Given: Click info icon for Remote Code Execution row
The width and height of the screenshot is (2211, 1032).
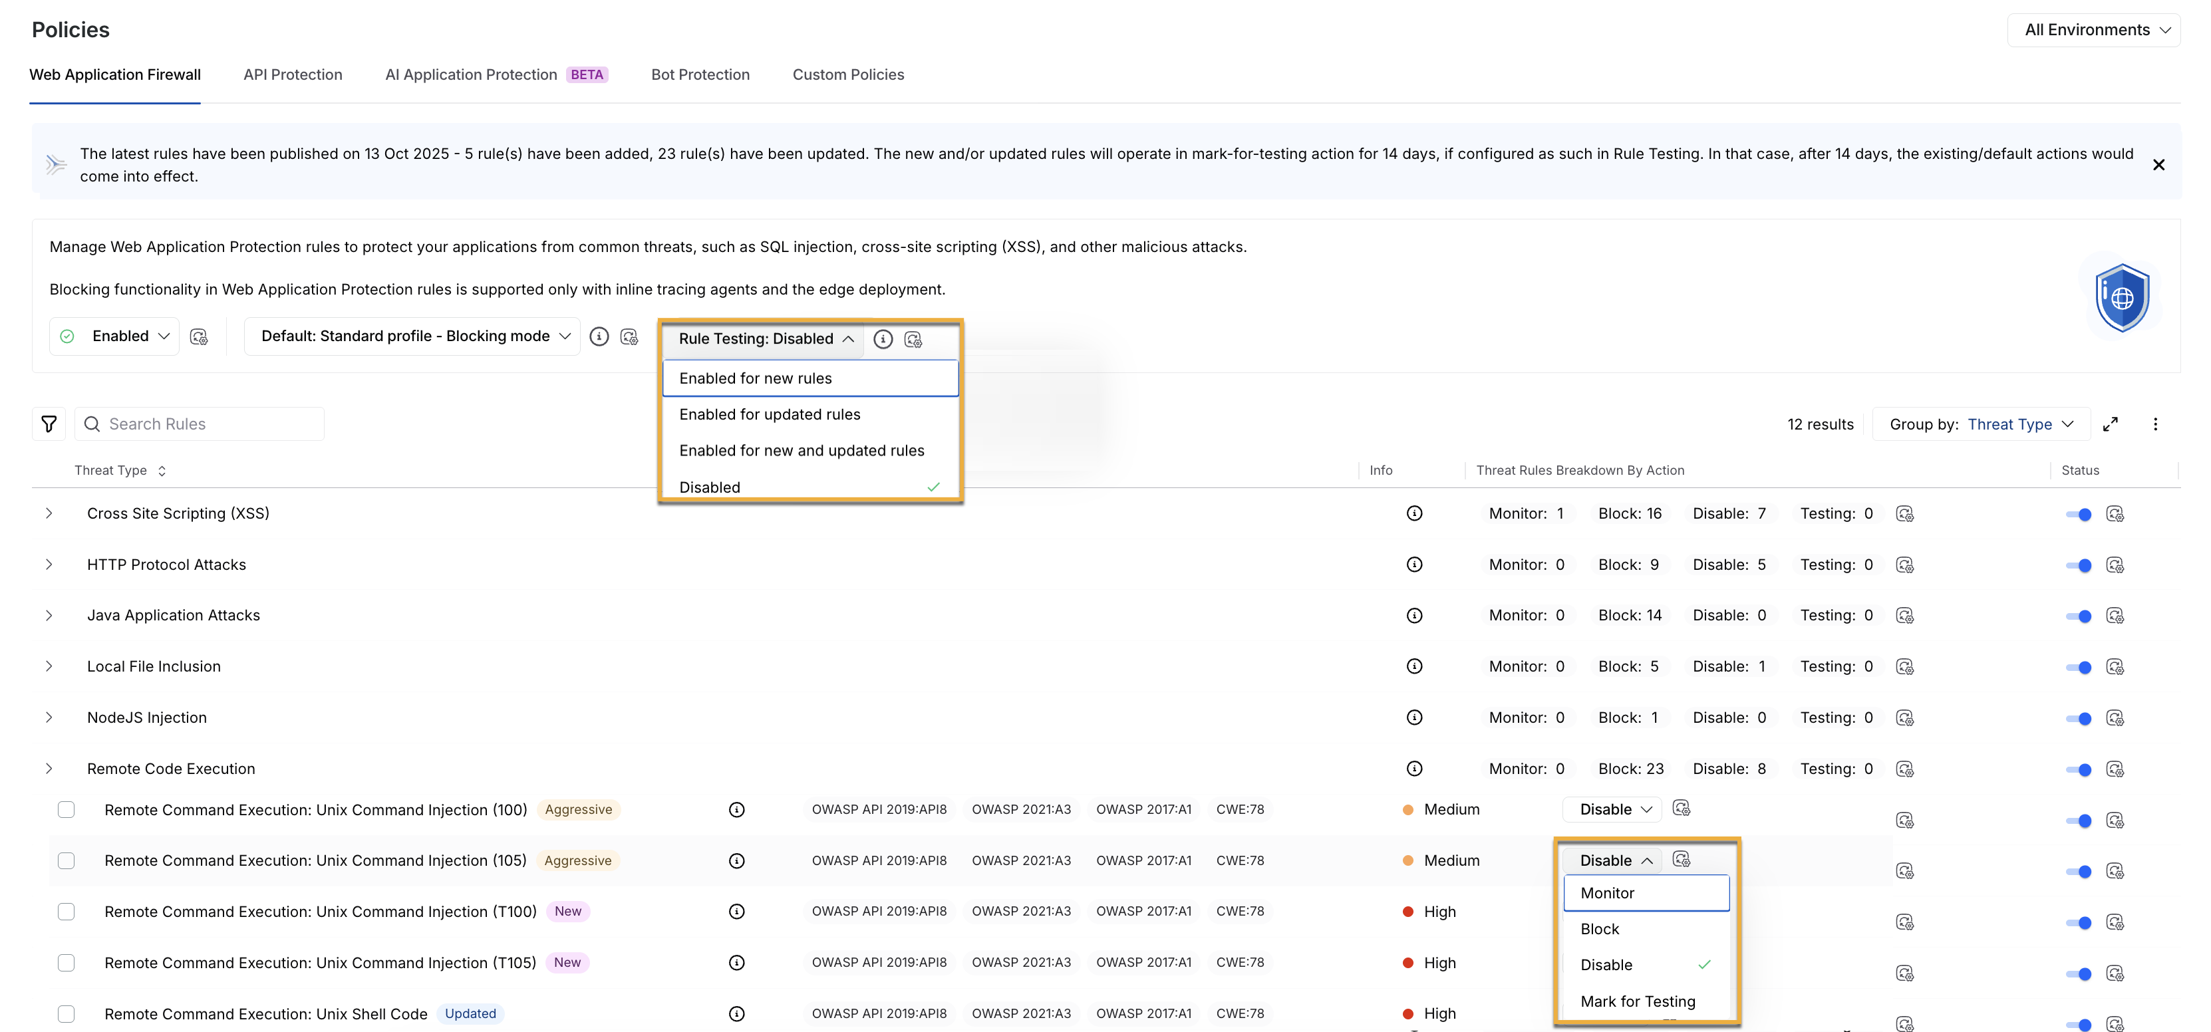Looking at the screenshot, I should 1415,769.
